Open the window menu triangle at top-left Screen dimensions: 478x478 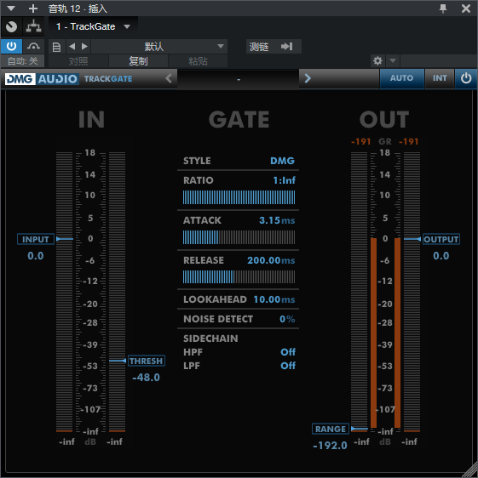click(11, 9)
